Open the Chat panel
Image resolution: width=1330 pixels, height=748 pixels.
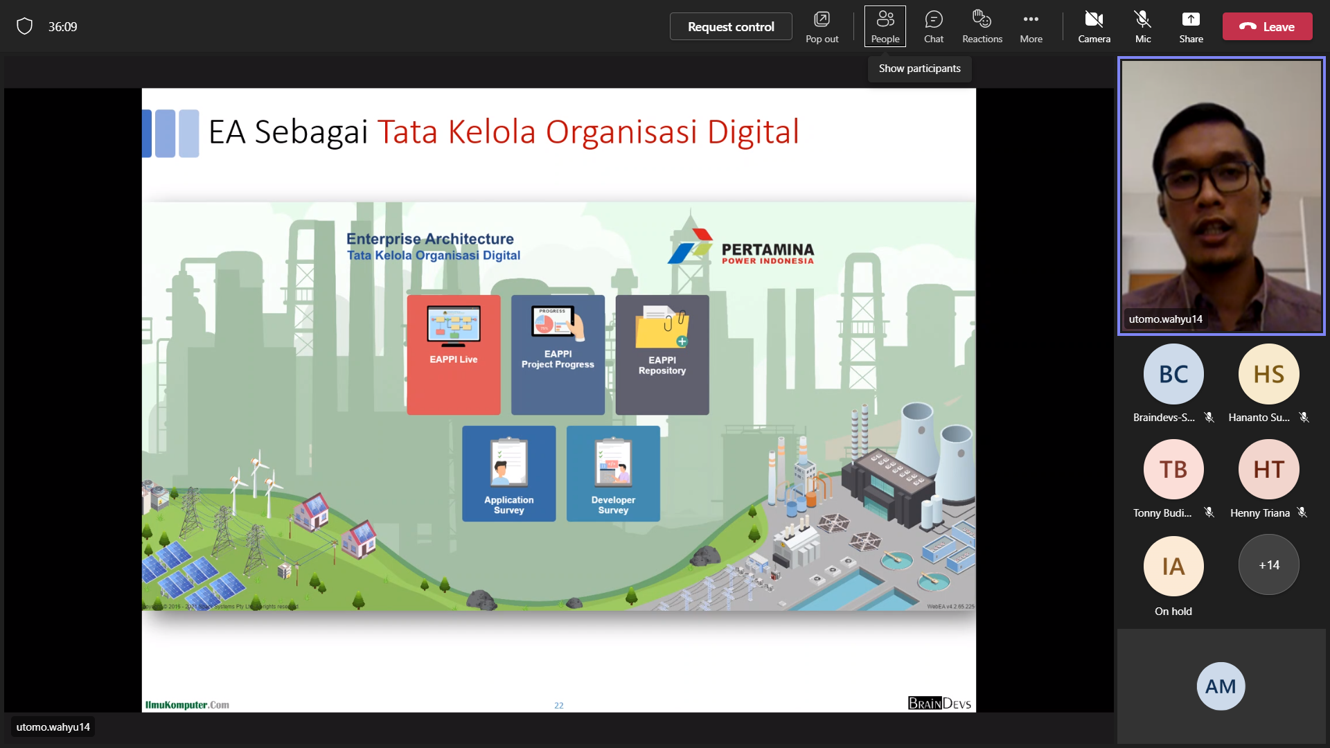click(x=933, y=26)
